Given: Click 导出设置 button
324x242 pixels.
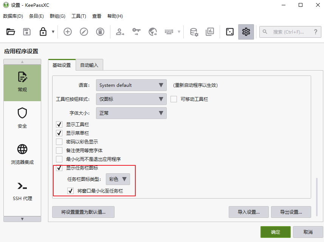Looking at the screenshot, I should click(x=291, y=212).
